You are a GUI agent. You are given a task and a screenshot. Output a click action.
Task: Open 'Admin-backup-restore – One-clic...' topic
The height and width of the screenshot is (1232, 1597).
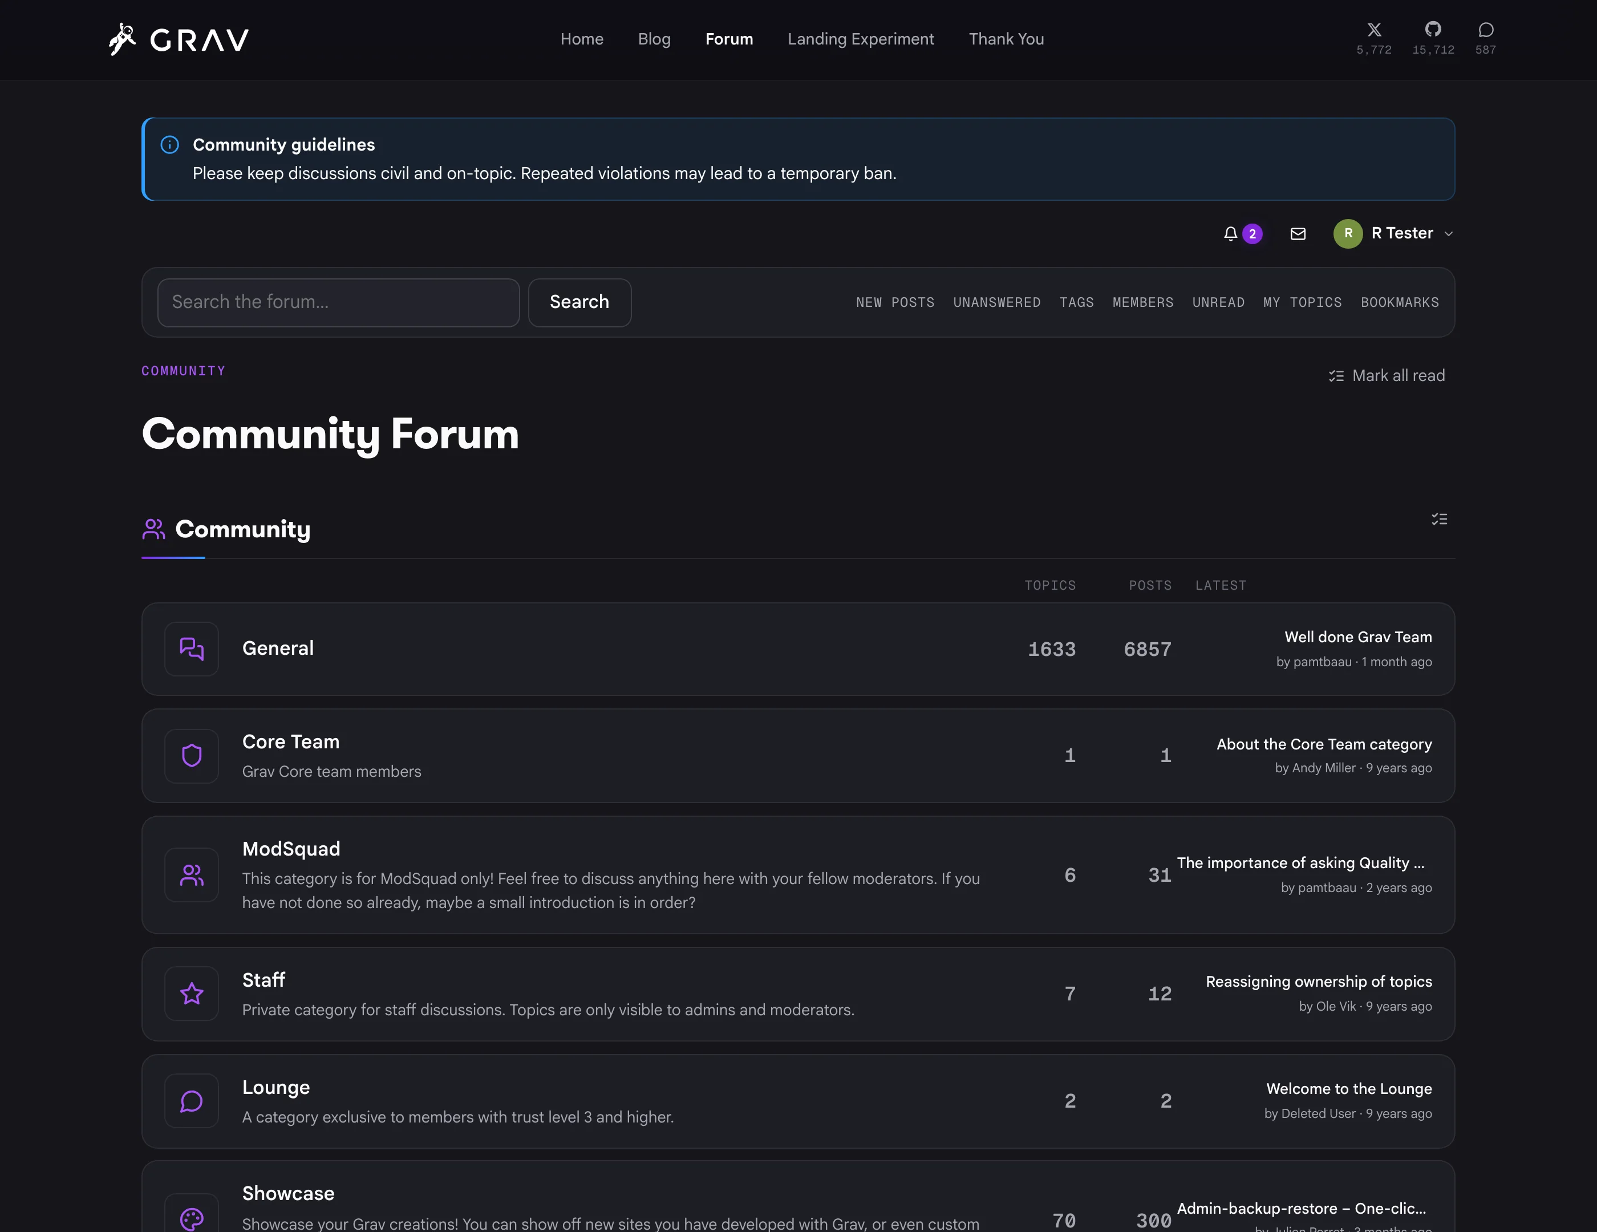click(x=1302, y=1209)
